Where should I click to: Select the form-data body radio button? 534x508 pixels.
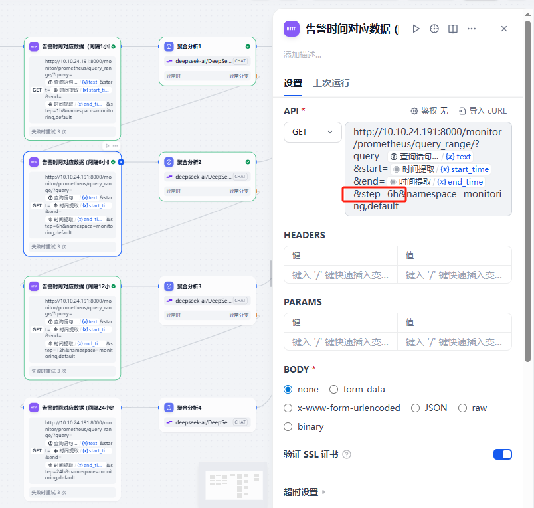click(x=334, y=390)
